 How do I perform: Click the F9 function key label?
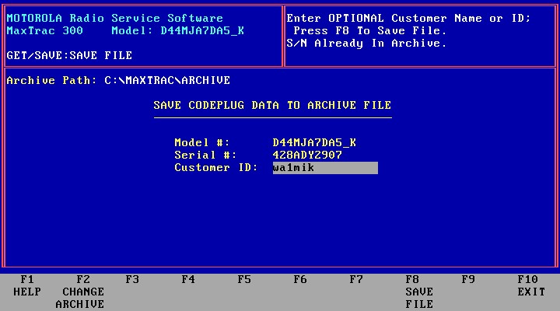coord(468,279)
